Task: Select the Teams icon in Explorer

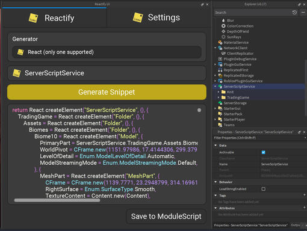Action: pyautogui.click(x=220, y=125)
